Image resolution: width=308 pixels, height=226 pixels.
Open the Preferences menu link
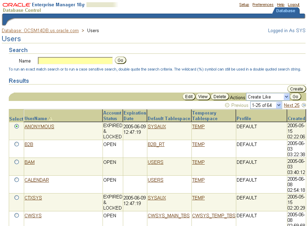coord(263,5)
